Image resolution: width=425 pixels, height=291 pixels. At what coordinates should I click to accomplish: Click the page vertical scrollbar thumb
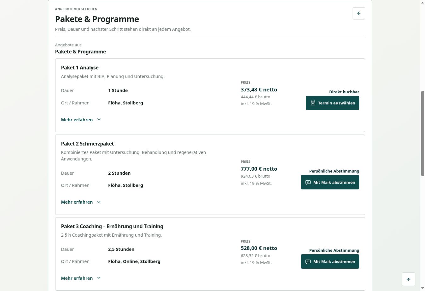[422, 134]
